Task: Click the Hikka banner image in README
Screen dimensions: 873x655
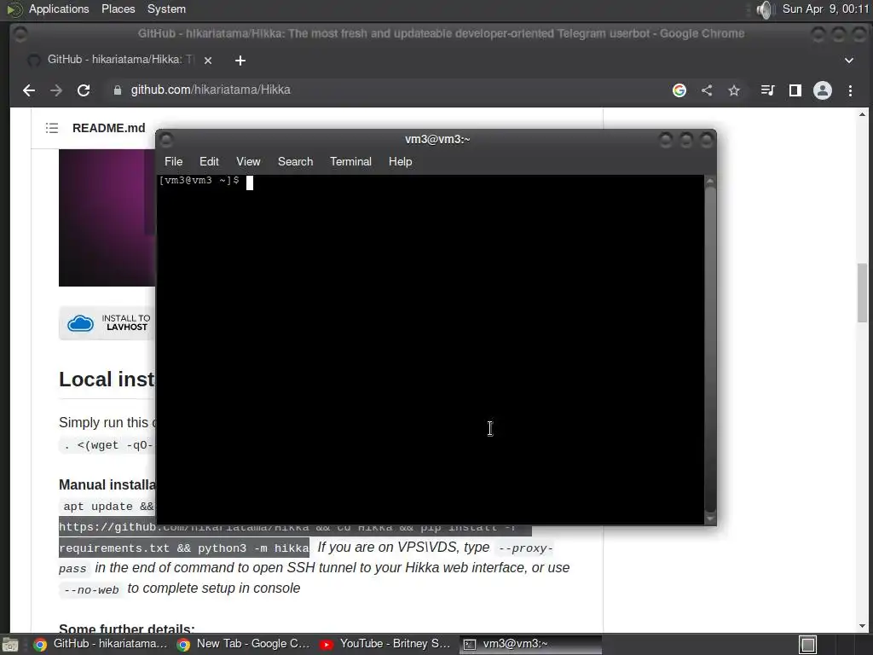Action: [x=107, y=217]
